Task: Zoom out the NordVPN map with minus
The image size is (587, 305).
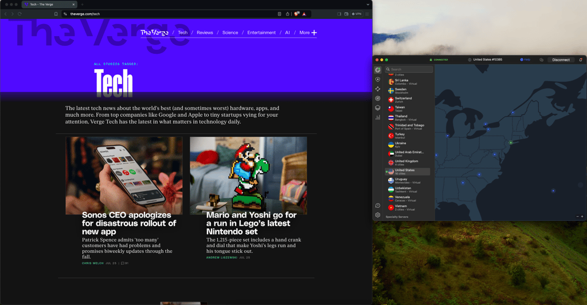Action: [577, 216]
